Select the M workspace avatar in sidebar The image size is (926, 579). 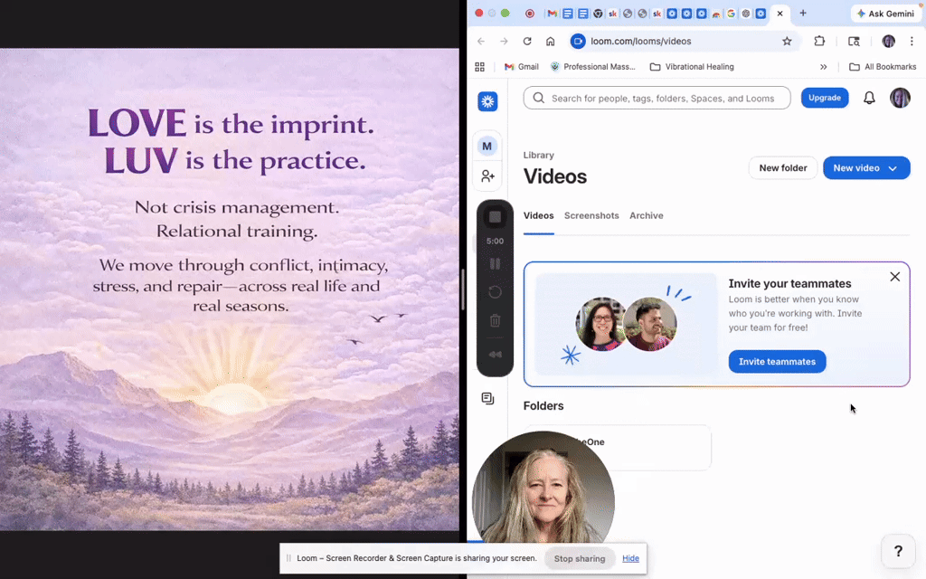coord(487,146)
